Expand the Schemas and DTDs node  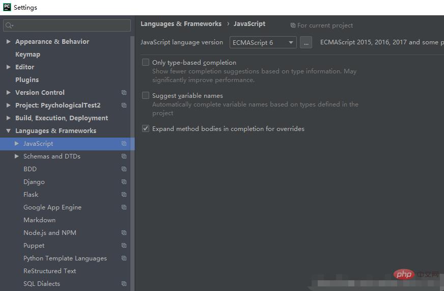click(x=17, y=156)
